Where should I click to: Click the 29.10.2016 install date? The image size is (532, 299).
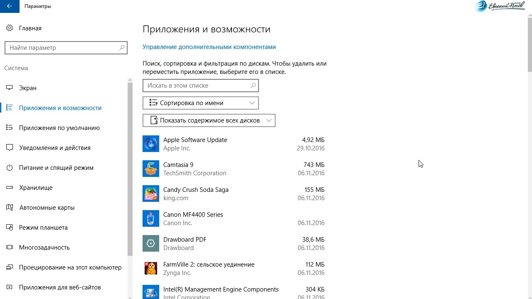(311, 148)
